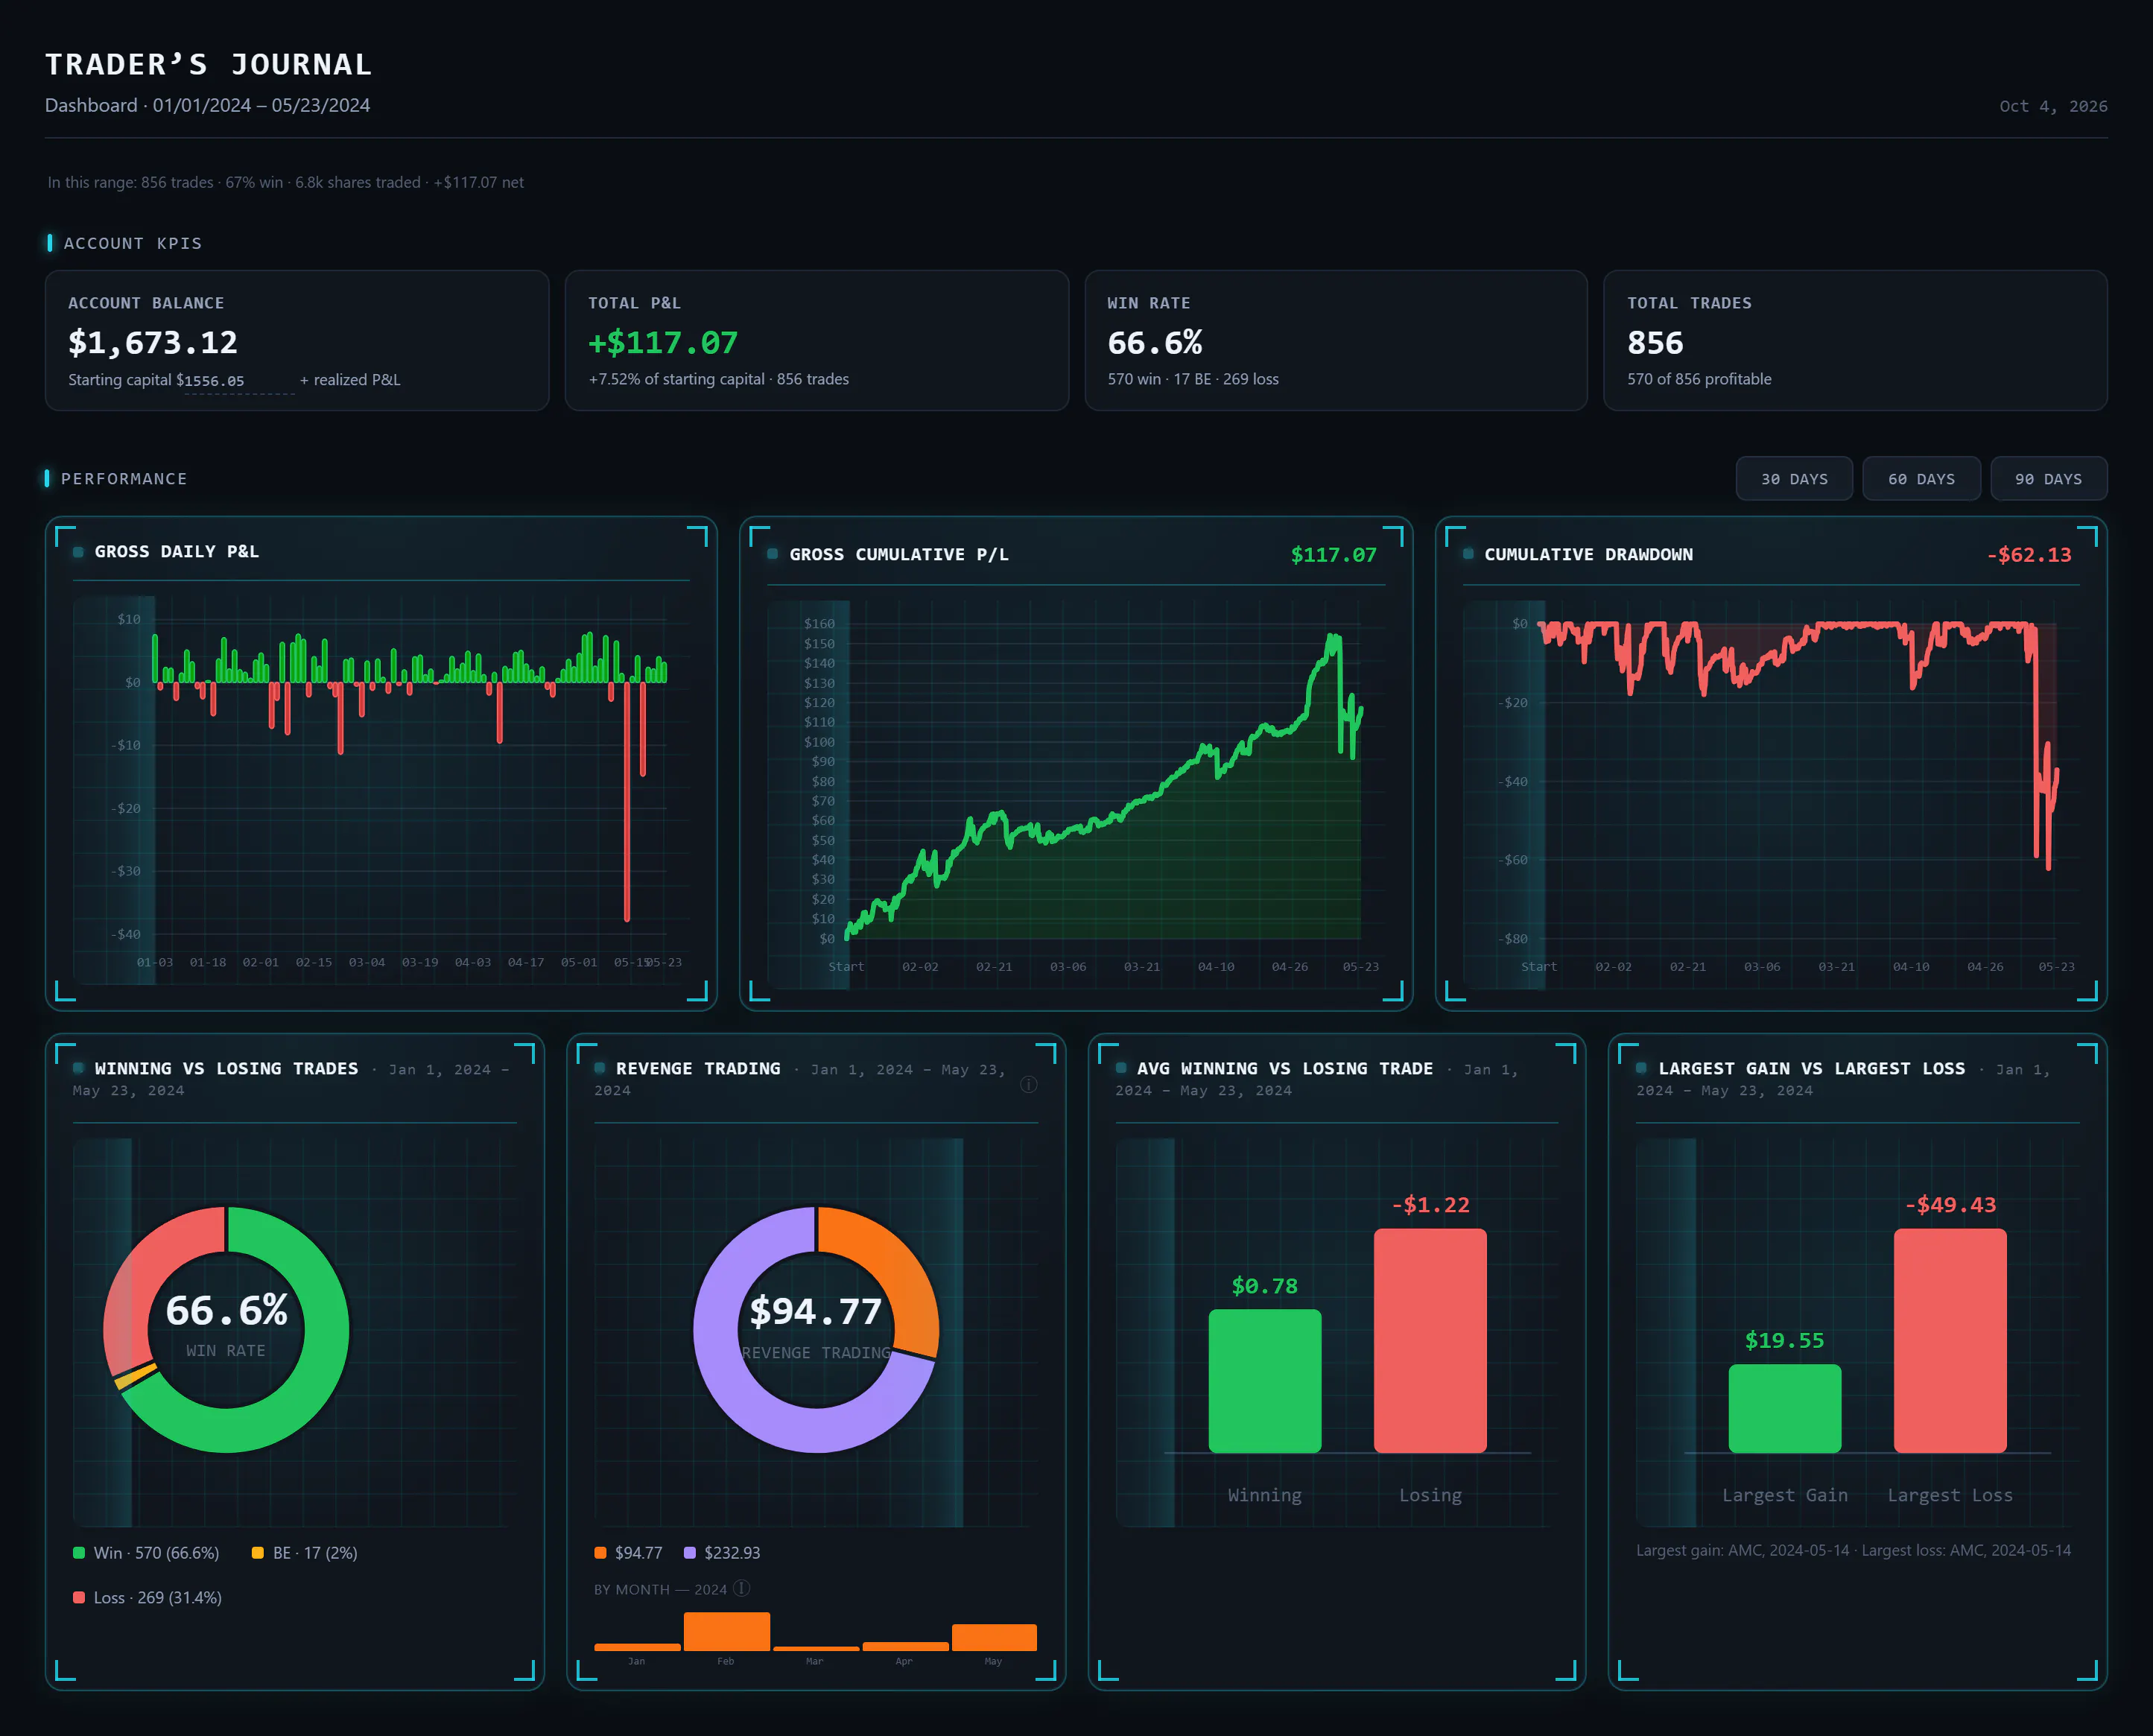Select the 60 DAYS range button
This screenshot has width=2153, height=1736.
pyautogui.click(x=1921, y=479)
